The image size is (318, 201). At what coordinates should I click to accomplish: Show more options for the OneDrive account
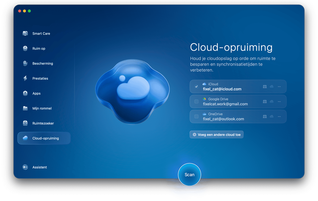(279, 117)
